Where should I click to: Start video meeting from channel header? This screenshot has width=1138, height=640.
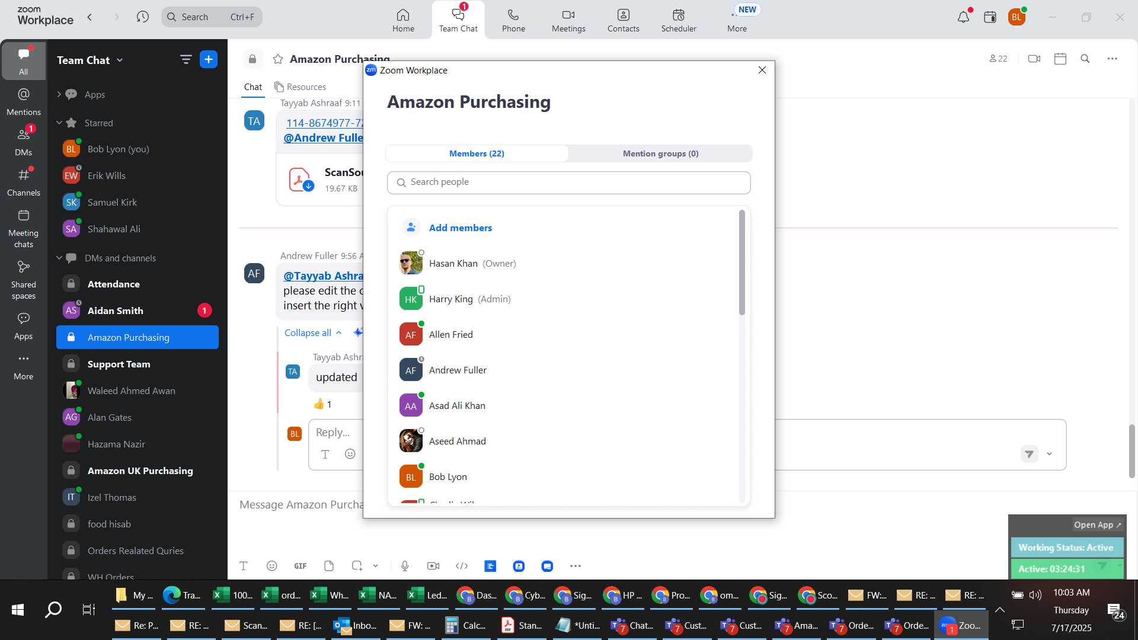[x=1034, y=59]
